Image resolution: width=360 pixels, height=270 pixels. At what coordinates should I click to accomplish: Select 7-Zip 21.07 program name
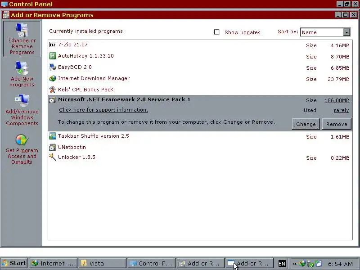pyautogui.click(x=73, y=45)
